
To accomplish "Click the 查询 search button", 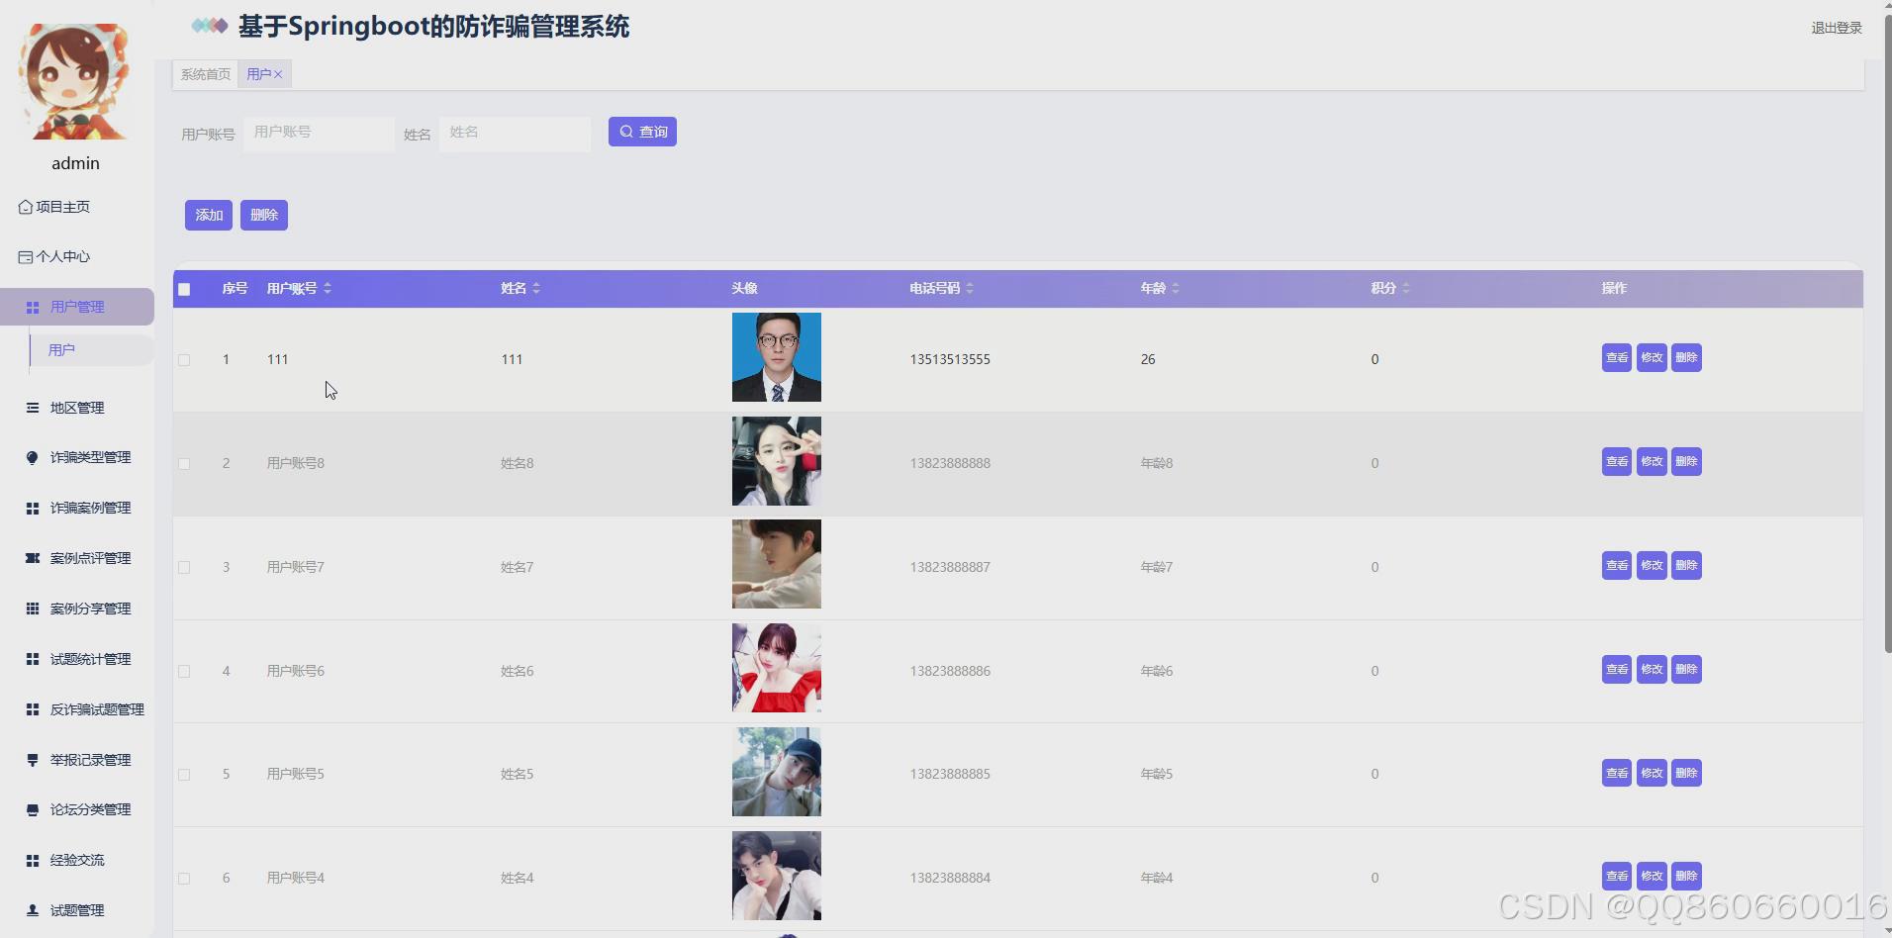I will pos(642,132).
